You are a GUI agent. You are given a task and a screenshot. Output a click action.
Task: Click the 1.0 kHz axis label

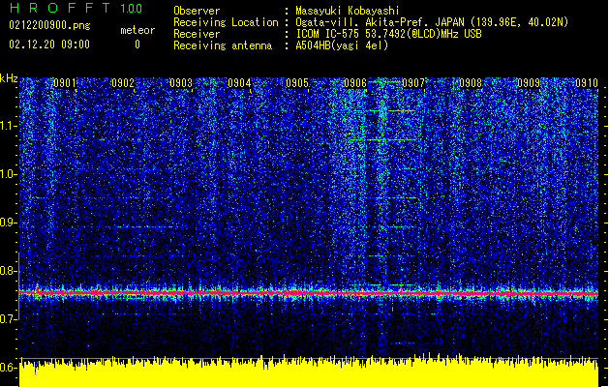click(x=9, y=174)
